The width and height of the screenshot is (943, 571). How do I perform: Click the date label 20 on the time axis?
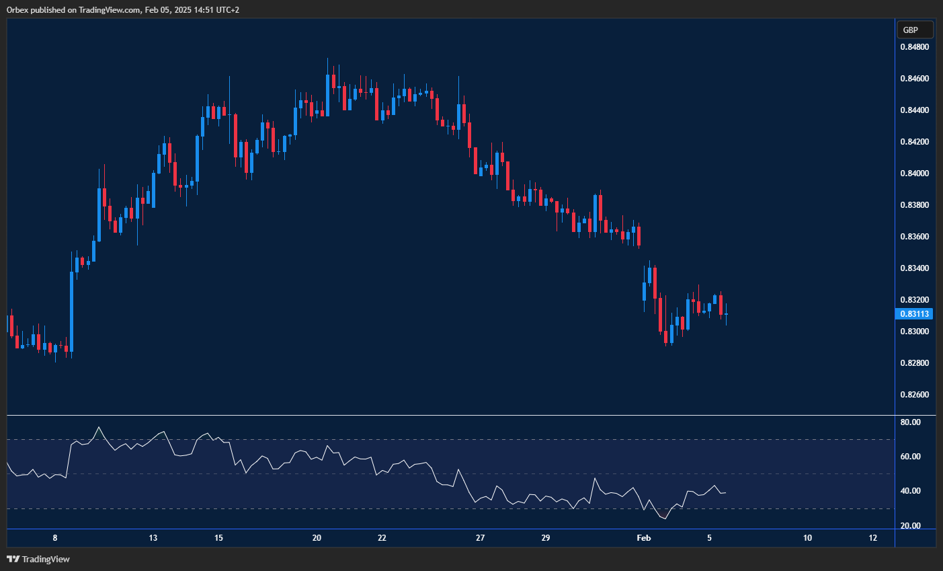point(316,538)
